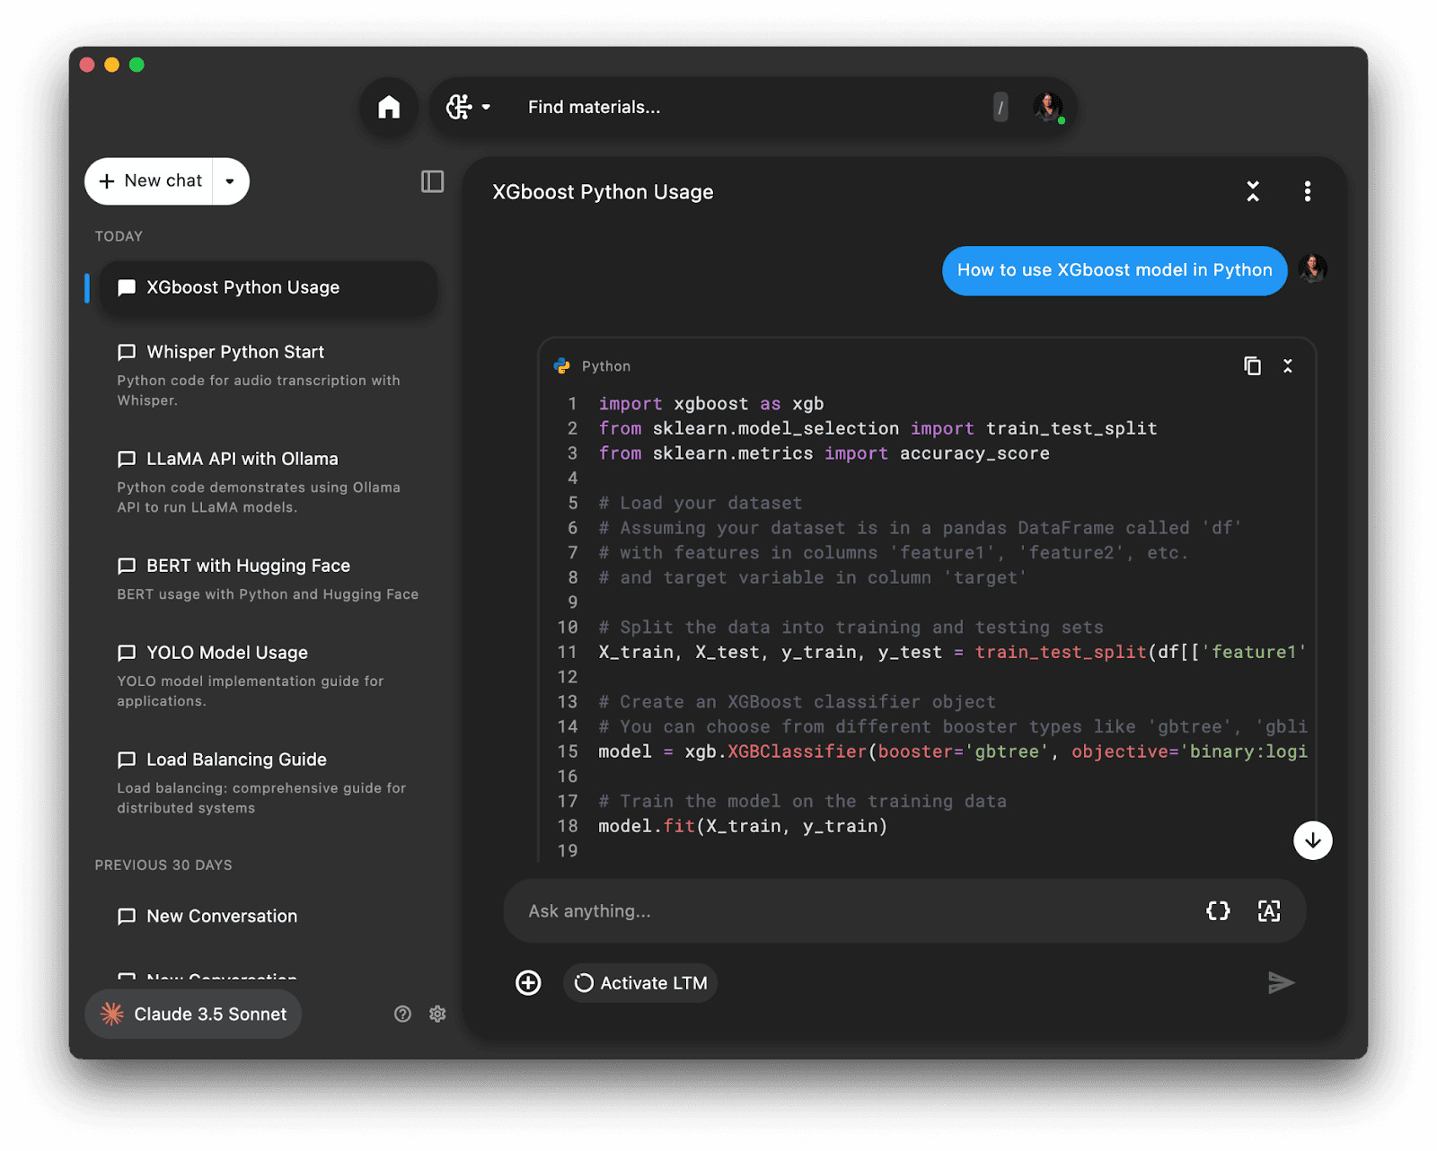The height and width of the screenshot is (1151, 1437).
Task: Click the 'Python' code block label
Action: coord(606,366)
